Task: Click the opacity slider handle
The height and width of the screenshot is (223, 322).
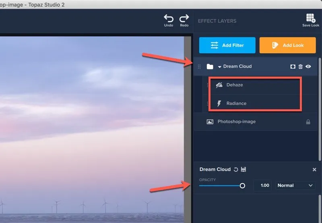Action: click(242, 186)
